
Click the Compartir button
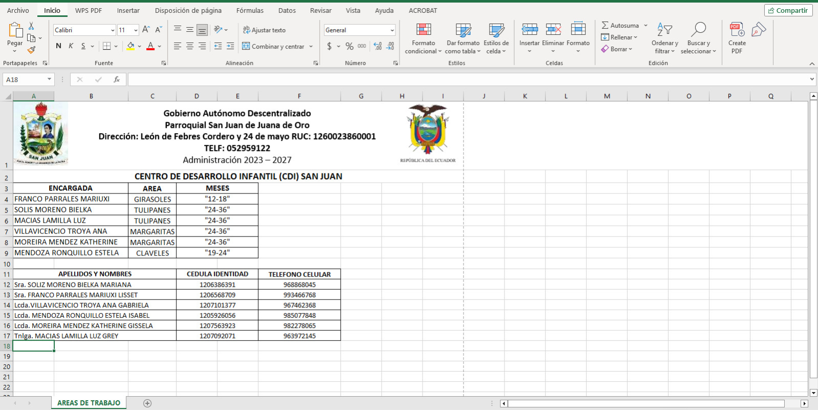pyautogui.click(x=788, y=10)
